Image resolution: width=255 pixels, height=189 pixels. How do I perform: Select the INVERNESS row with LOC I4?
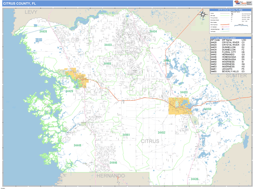pos(231,62)
